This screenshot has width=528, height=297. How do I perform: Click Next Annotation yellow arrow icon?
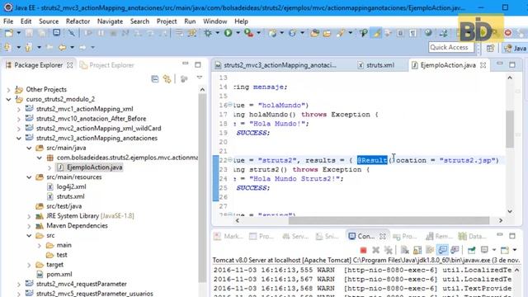coord(7,48)
